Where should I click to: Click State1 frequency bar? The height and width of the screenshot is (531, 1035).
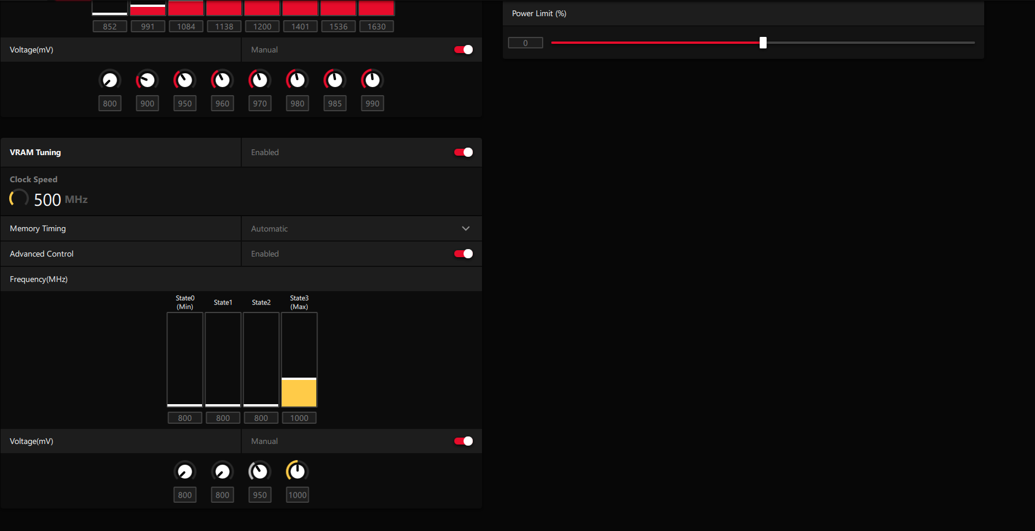point(223,360)
